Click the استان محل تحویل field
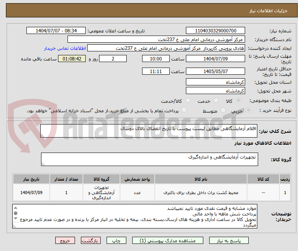Viewport: 298px width, 251px height. coord(216,82)
